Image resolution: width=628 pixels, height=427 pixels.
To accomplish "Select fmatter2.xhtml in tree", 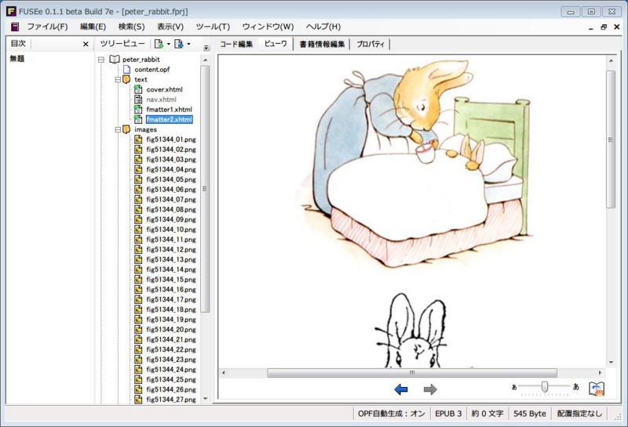I will point(169,120).
